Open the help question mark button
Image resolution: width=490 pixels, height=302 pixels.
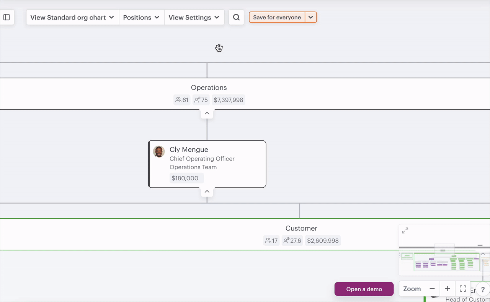tap(483, 289)
